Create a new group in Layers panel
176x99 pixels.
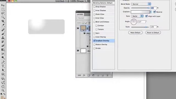[x=98, y=75]
